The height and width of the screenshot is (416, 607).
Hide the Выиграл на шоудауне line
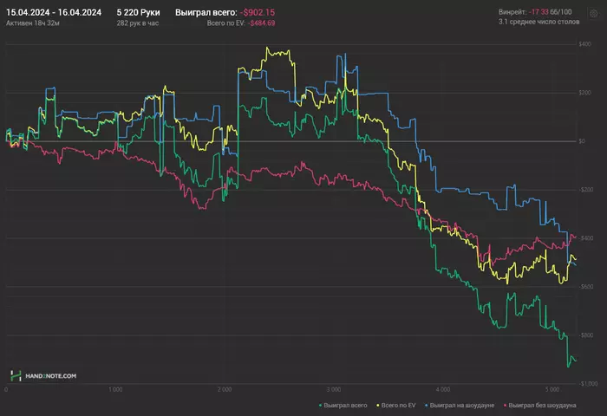click(x=462, y=405)
